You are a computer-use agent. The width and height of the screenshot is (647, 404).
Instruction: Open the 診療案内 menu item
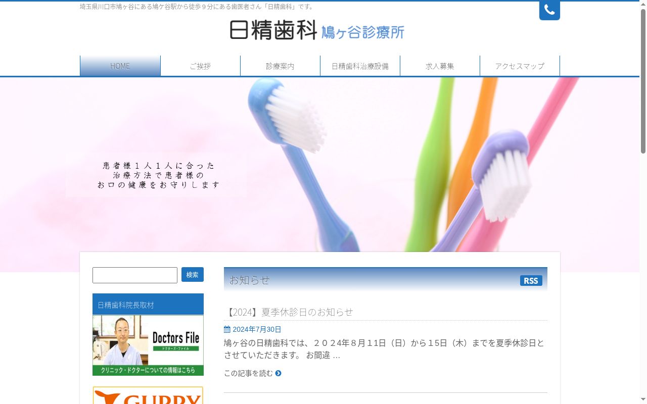pos(280,66)
